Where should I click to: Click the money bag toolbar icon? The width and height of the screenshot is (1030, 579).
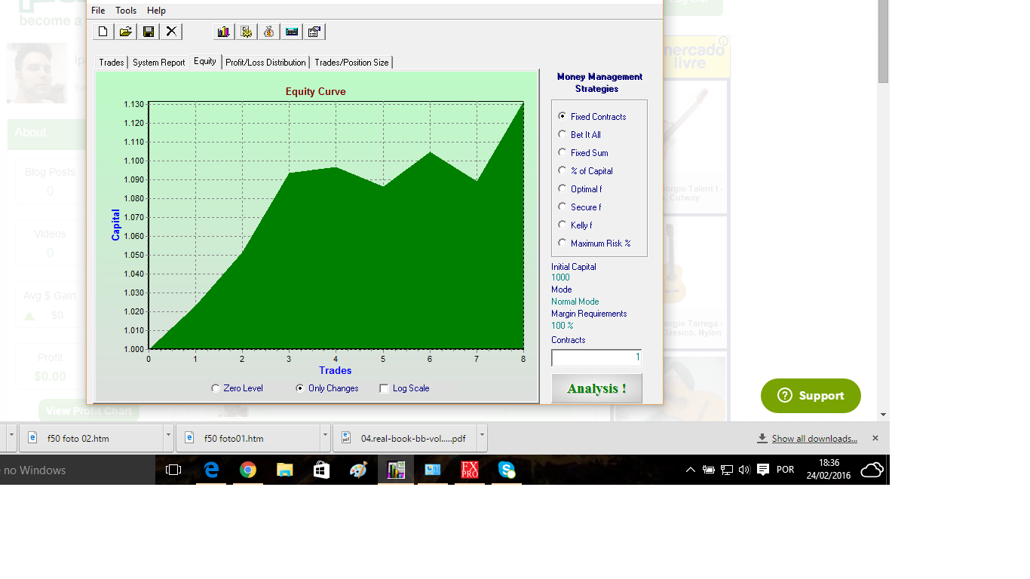coord(268,32)
